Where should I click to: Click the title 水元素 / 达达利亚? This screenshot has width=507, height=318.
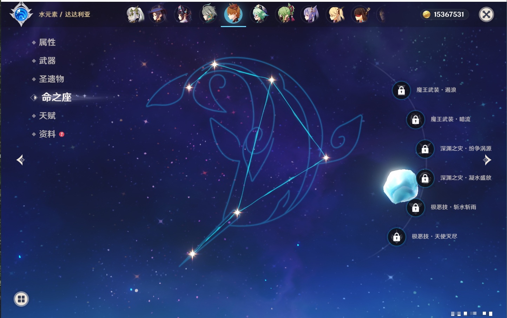pyautogui.click(x=64, y=14)
